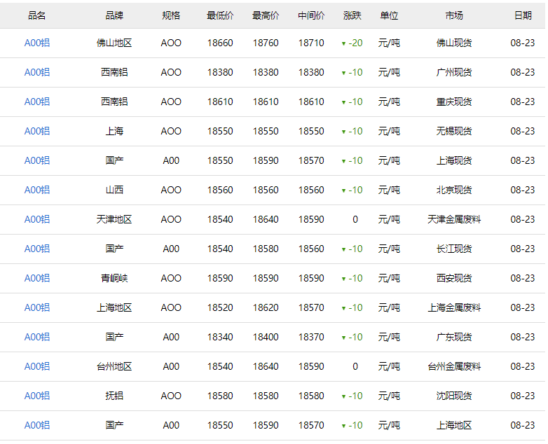The image size is (548, 444).
Task: Click the green down arrow beside -20
Action: pyautogui.click(x=343, y=43)
